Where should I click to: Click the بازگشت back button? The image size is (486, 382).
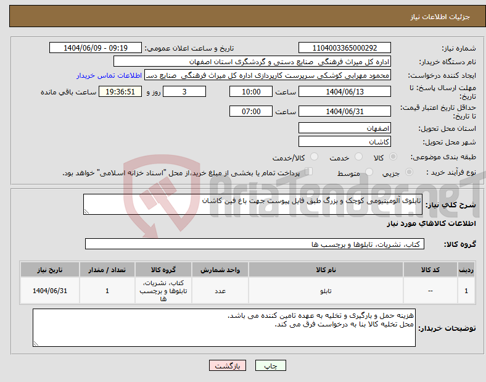[x=228, y=365]
